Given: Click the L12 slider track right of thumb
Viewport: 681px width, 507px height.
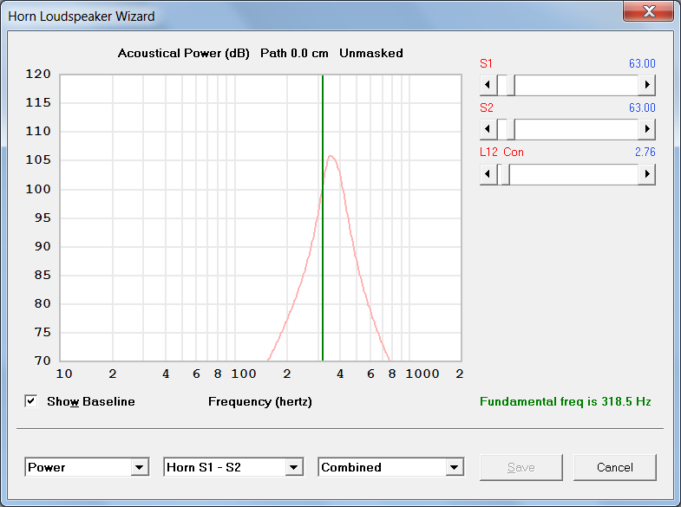Looking at the screenshot, I should click(573, 174).
